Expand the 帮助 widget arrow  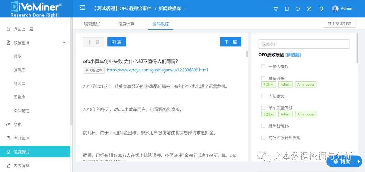pos(358,161)
